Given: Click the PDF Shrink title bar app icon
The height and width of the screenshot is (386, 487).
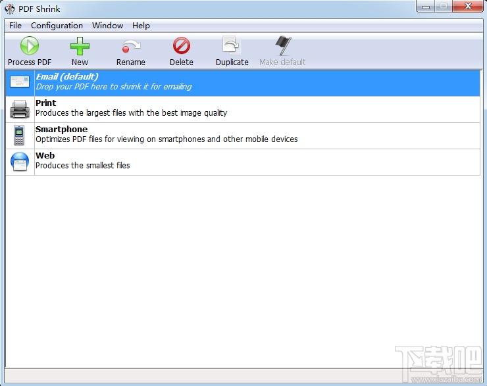Looking at the screenshot, I should [9, 9].
